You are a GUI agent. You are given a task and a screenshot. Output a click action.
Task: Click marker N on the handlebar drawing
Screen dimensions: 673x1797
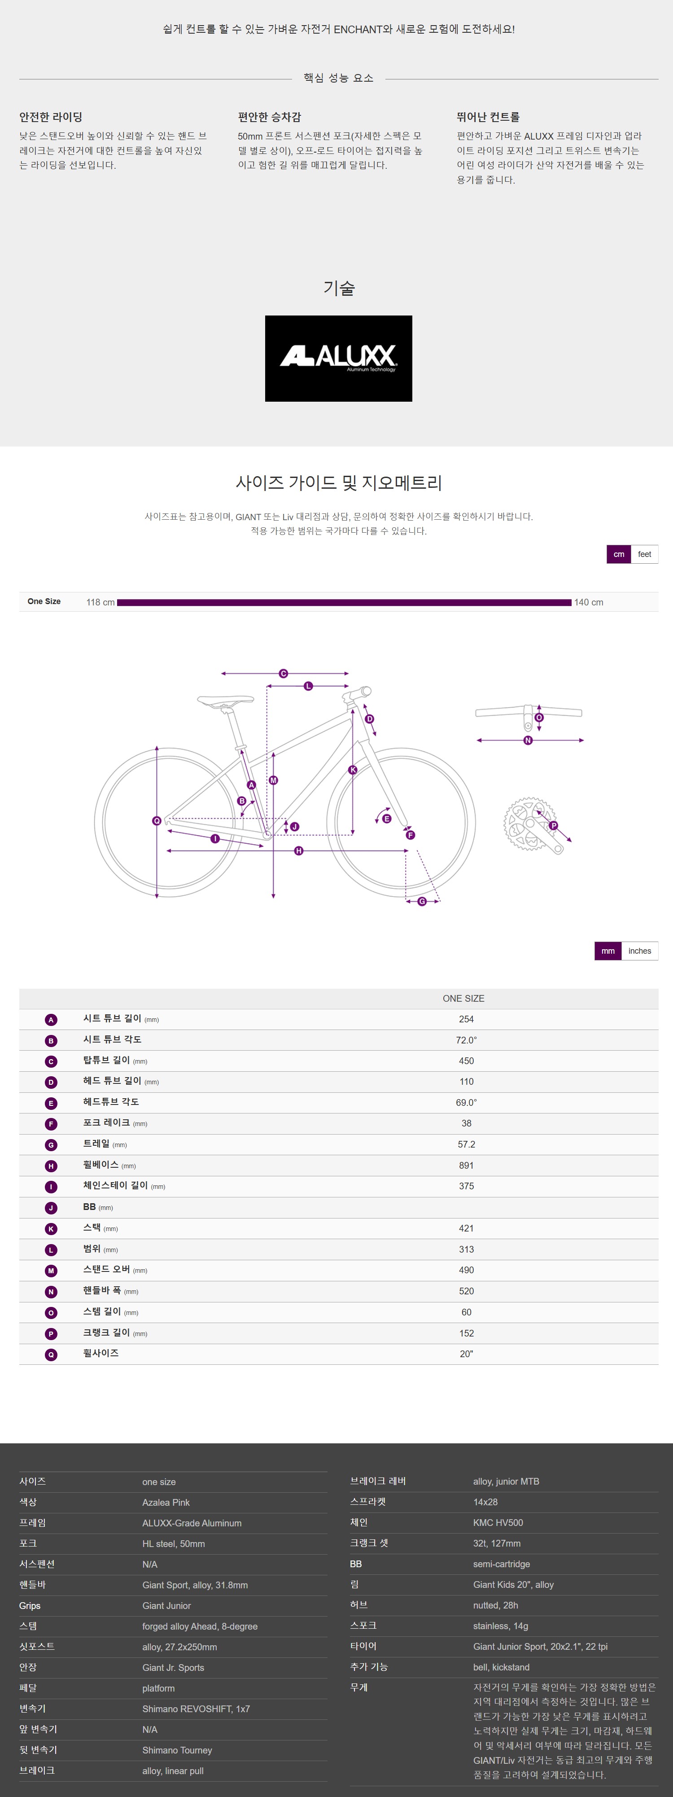pyautogui.click(x=528, y=740)
